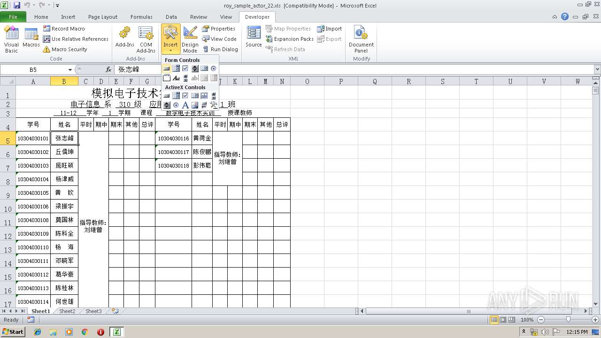Insert a Form Controls Spin Button

[x=195, y=69]
